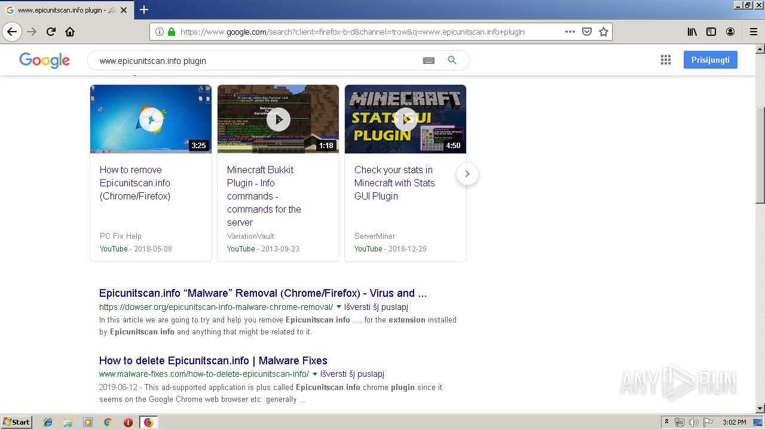Click the blue search magnifier button
This screenshot has width=765, height=430.
[x=452, y=60]
